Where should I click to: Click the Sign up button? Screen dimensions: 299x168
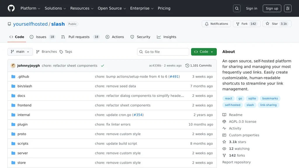(272, 8)
